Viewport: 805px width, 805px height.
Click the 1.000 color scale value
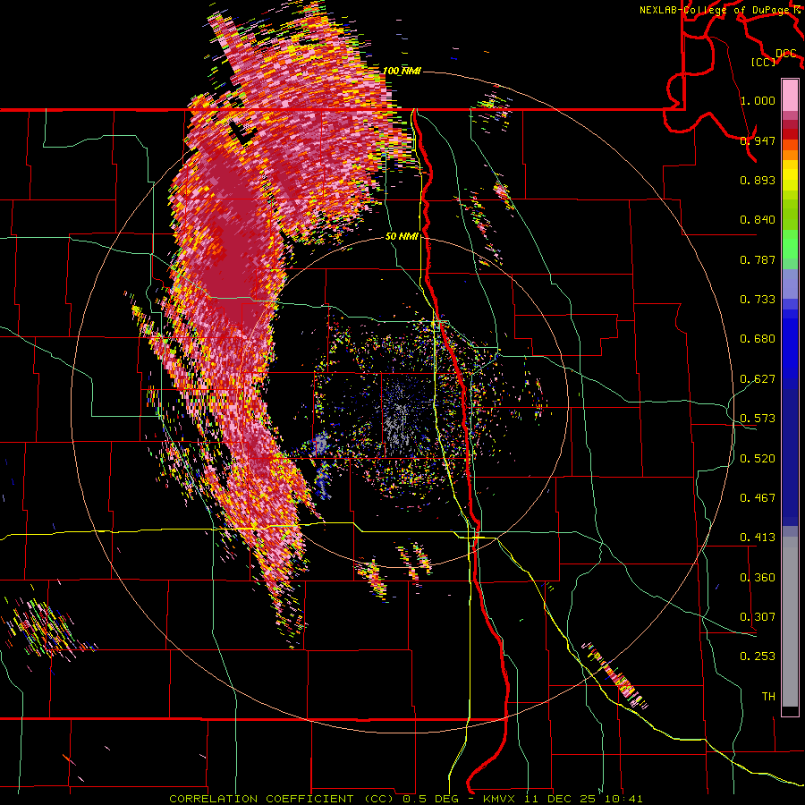point(758,100)
